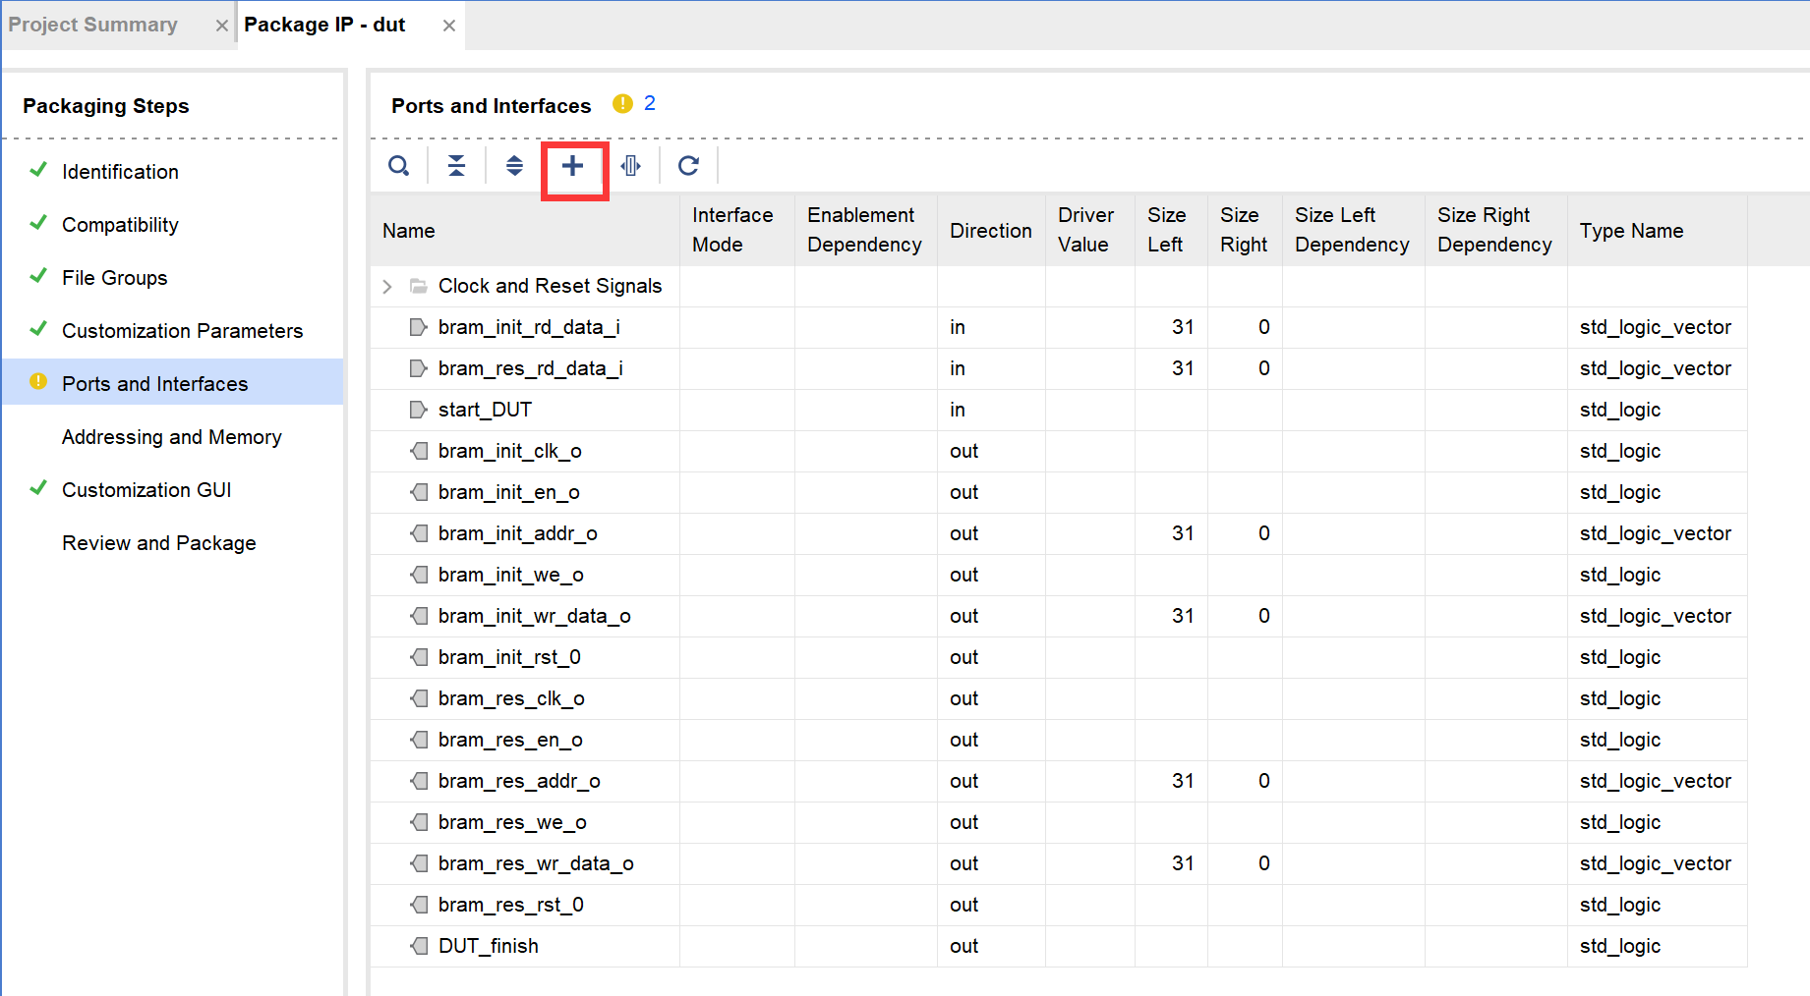1810x996 pixels.
Task: Open Customization GUI step
Action: [x=146, y=490]
